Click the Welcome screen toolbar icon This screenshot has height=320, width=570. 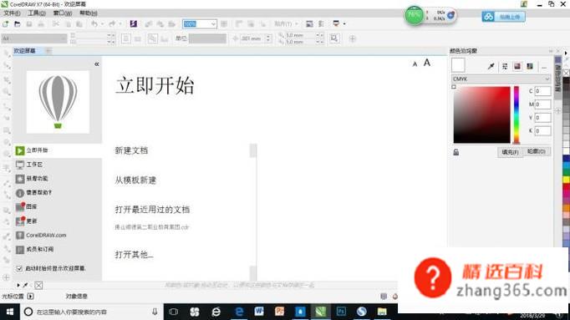(309, 24)
